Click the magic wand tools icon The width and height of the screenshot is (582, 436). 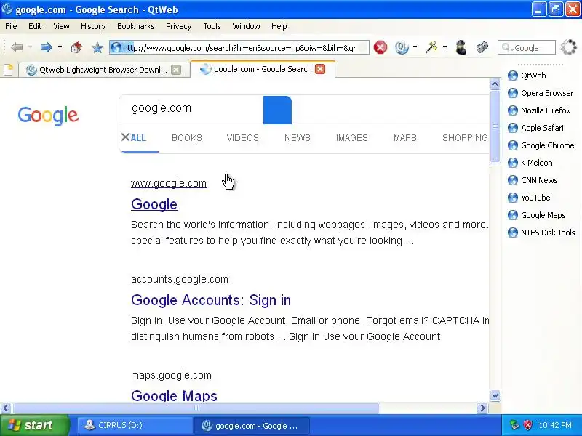431,47
